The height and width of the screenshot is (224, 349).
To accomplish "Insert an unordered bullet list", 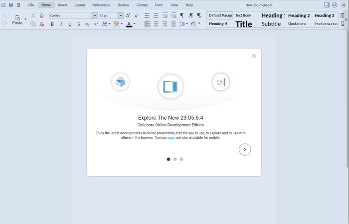I will coord(147,15).
